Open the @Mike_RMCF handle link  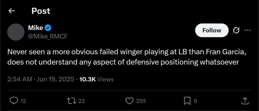48,36
